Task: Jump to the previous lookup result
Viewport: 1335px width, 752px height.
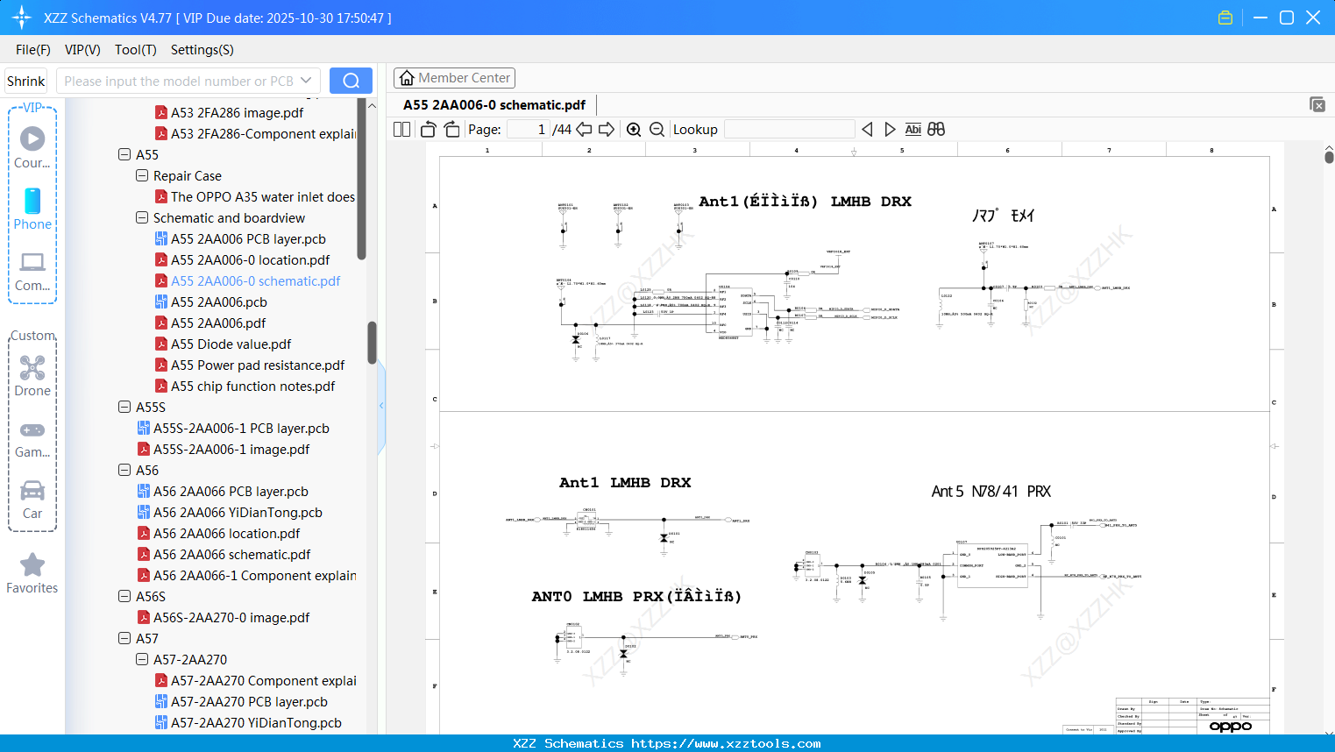Action: point(867,130)
